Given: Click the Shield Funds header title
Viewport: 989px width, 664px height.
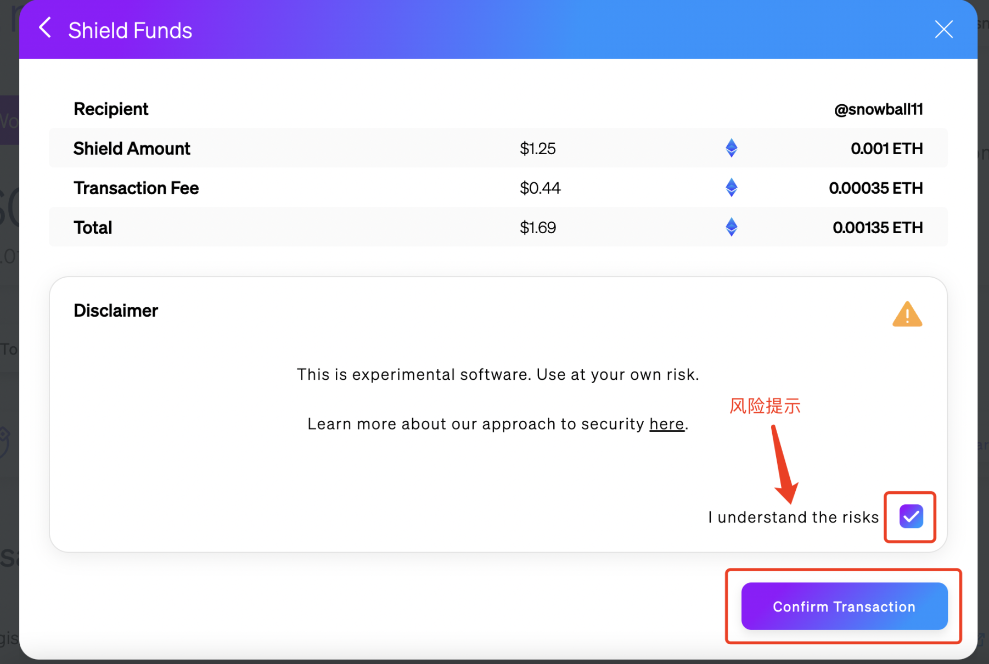Looking at the screenshot, I should click(130, 31).
